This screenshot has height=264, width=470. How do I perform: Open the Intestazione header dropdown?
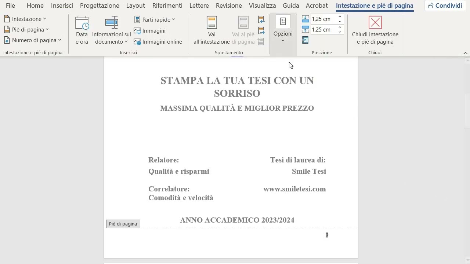pyautogui.click(x=25, y=19)
